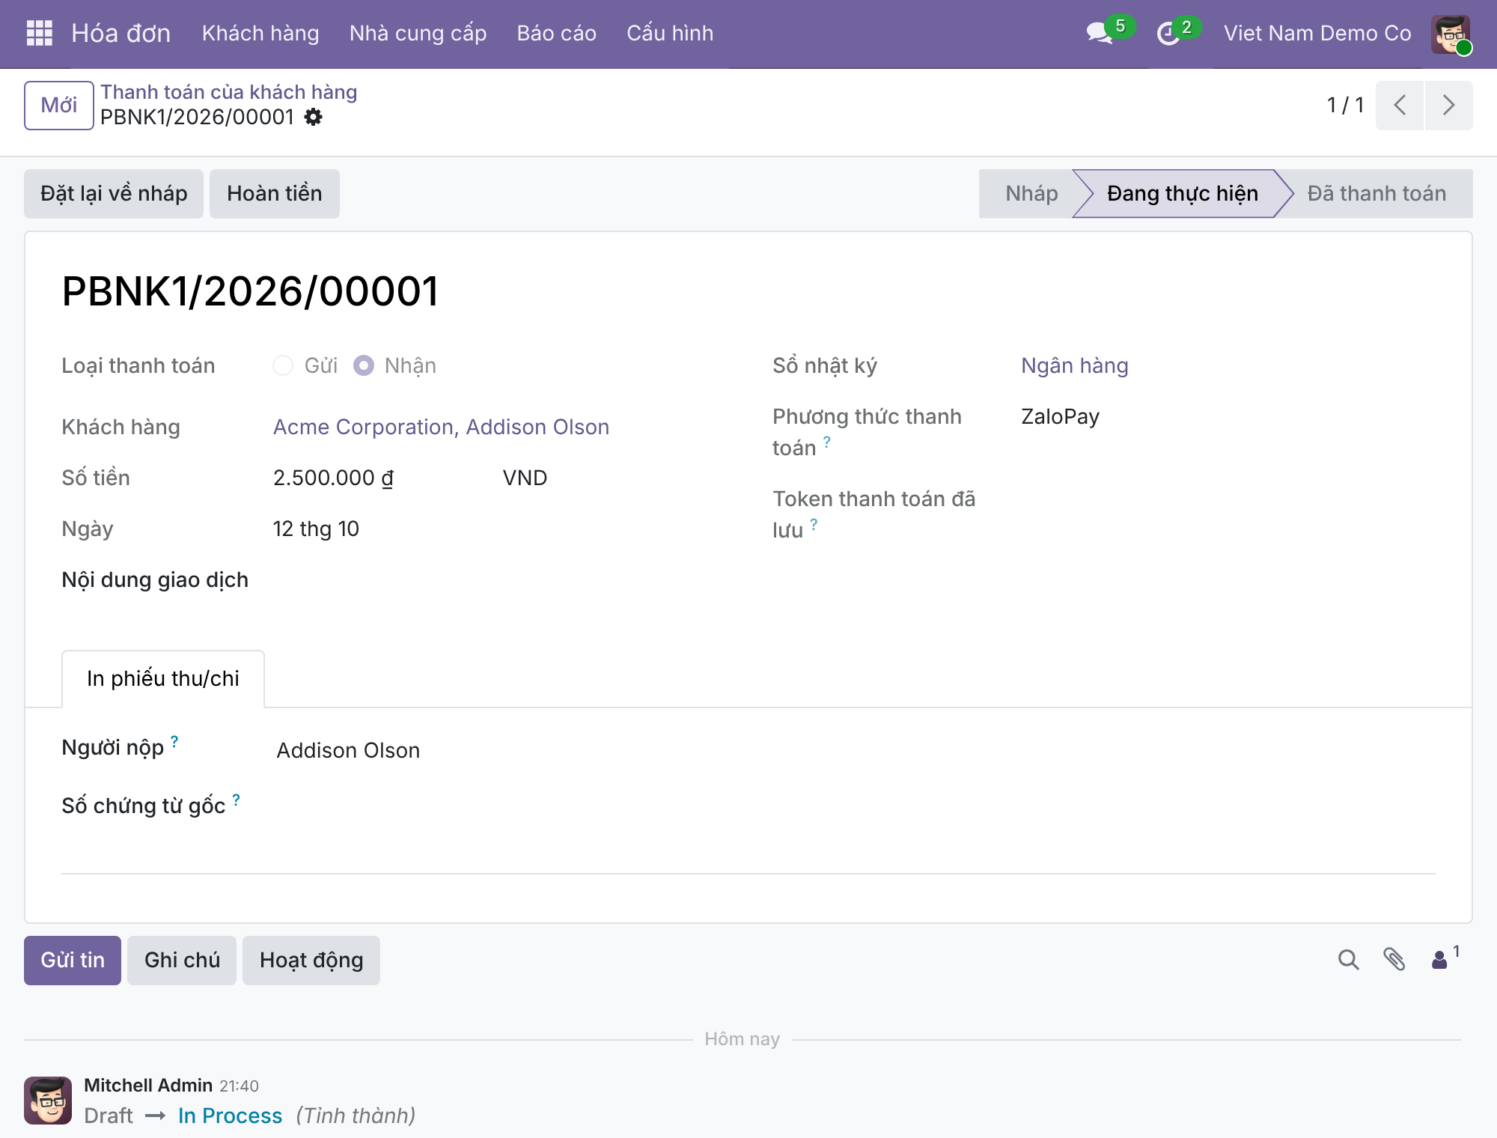Open the apps grid menu icon
This screenshot has width=1497, height=1138.
pyautogui.click(x=39, y=33)
